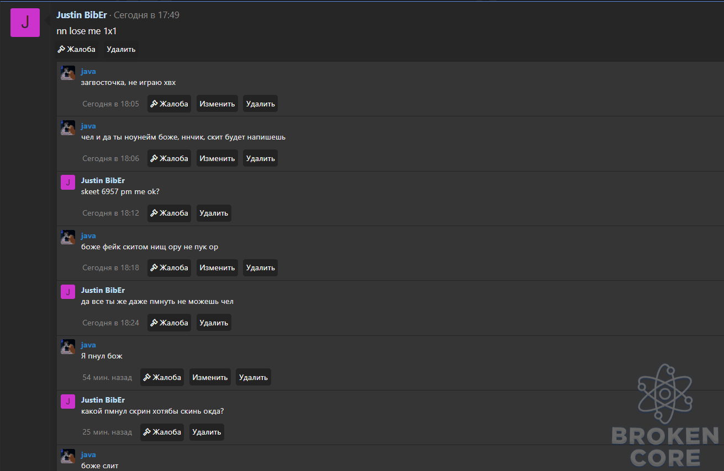Report the 18:06 comment via Жалоба
This screenshot has height=471, width=724.
click(169, 158)
